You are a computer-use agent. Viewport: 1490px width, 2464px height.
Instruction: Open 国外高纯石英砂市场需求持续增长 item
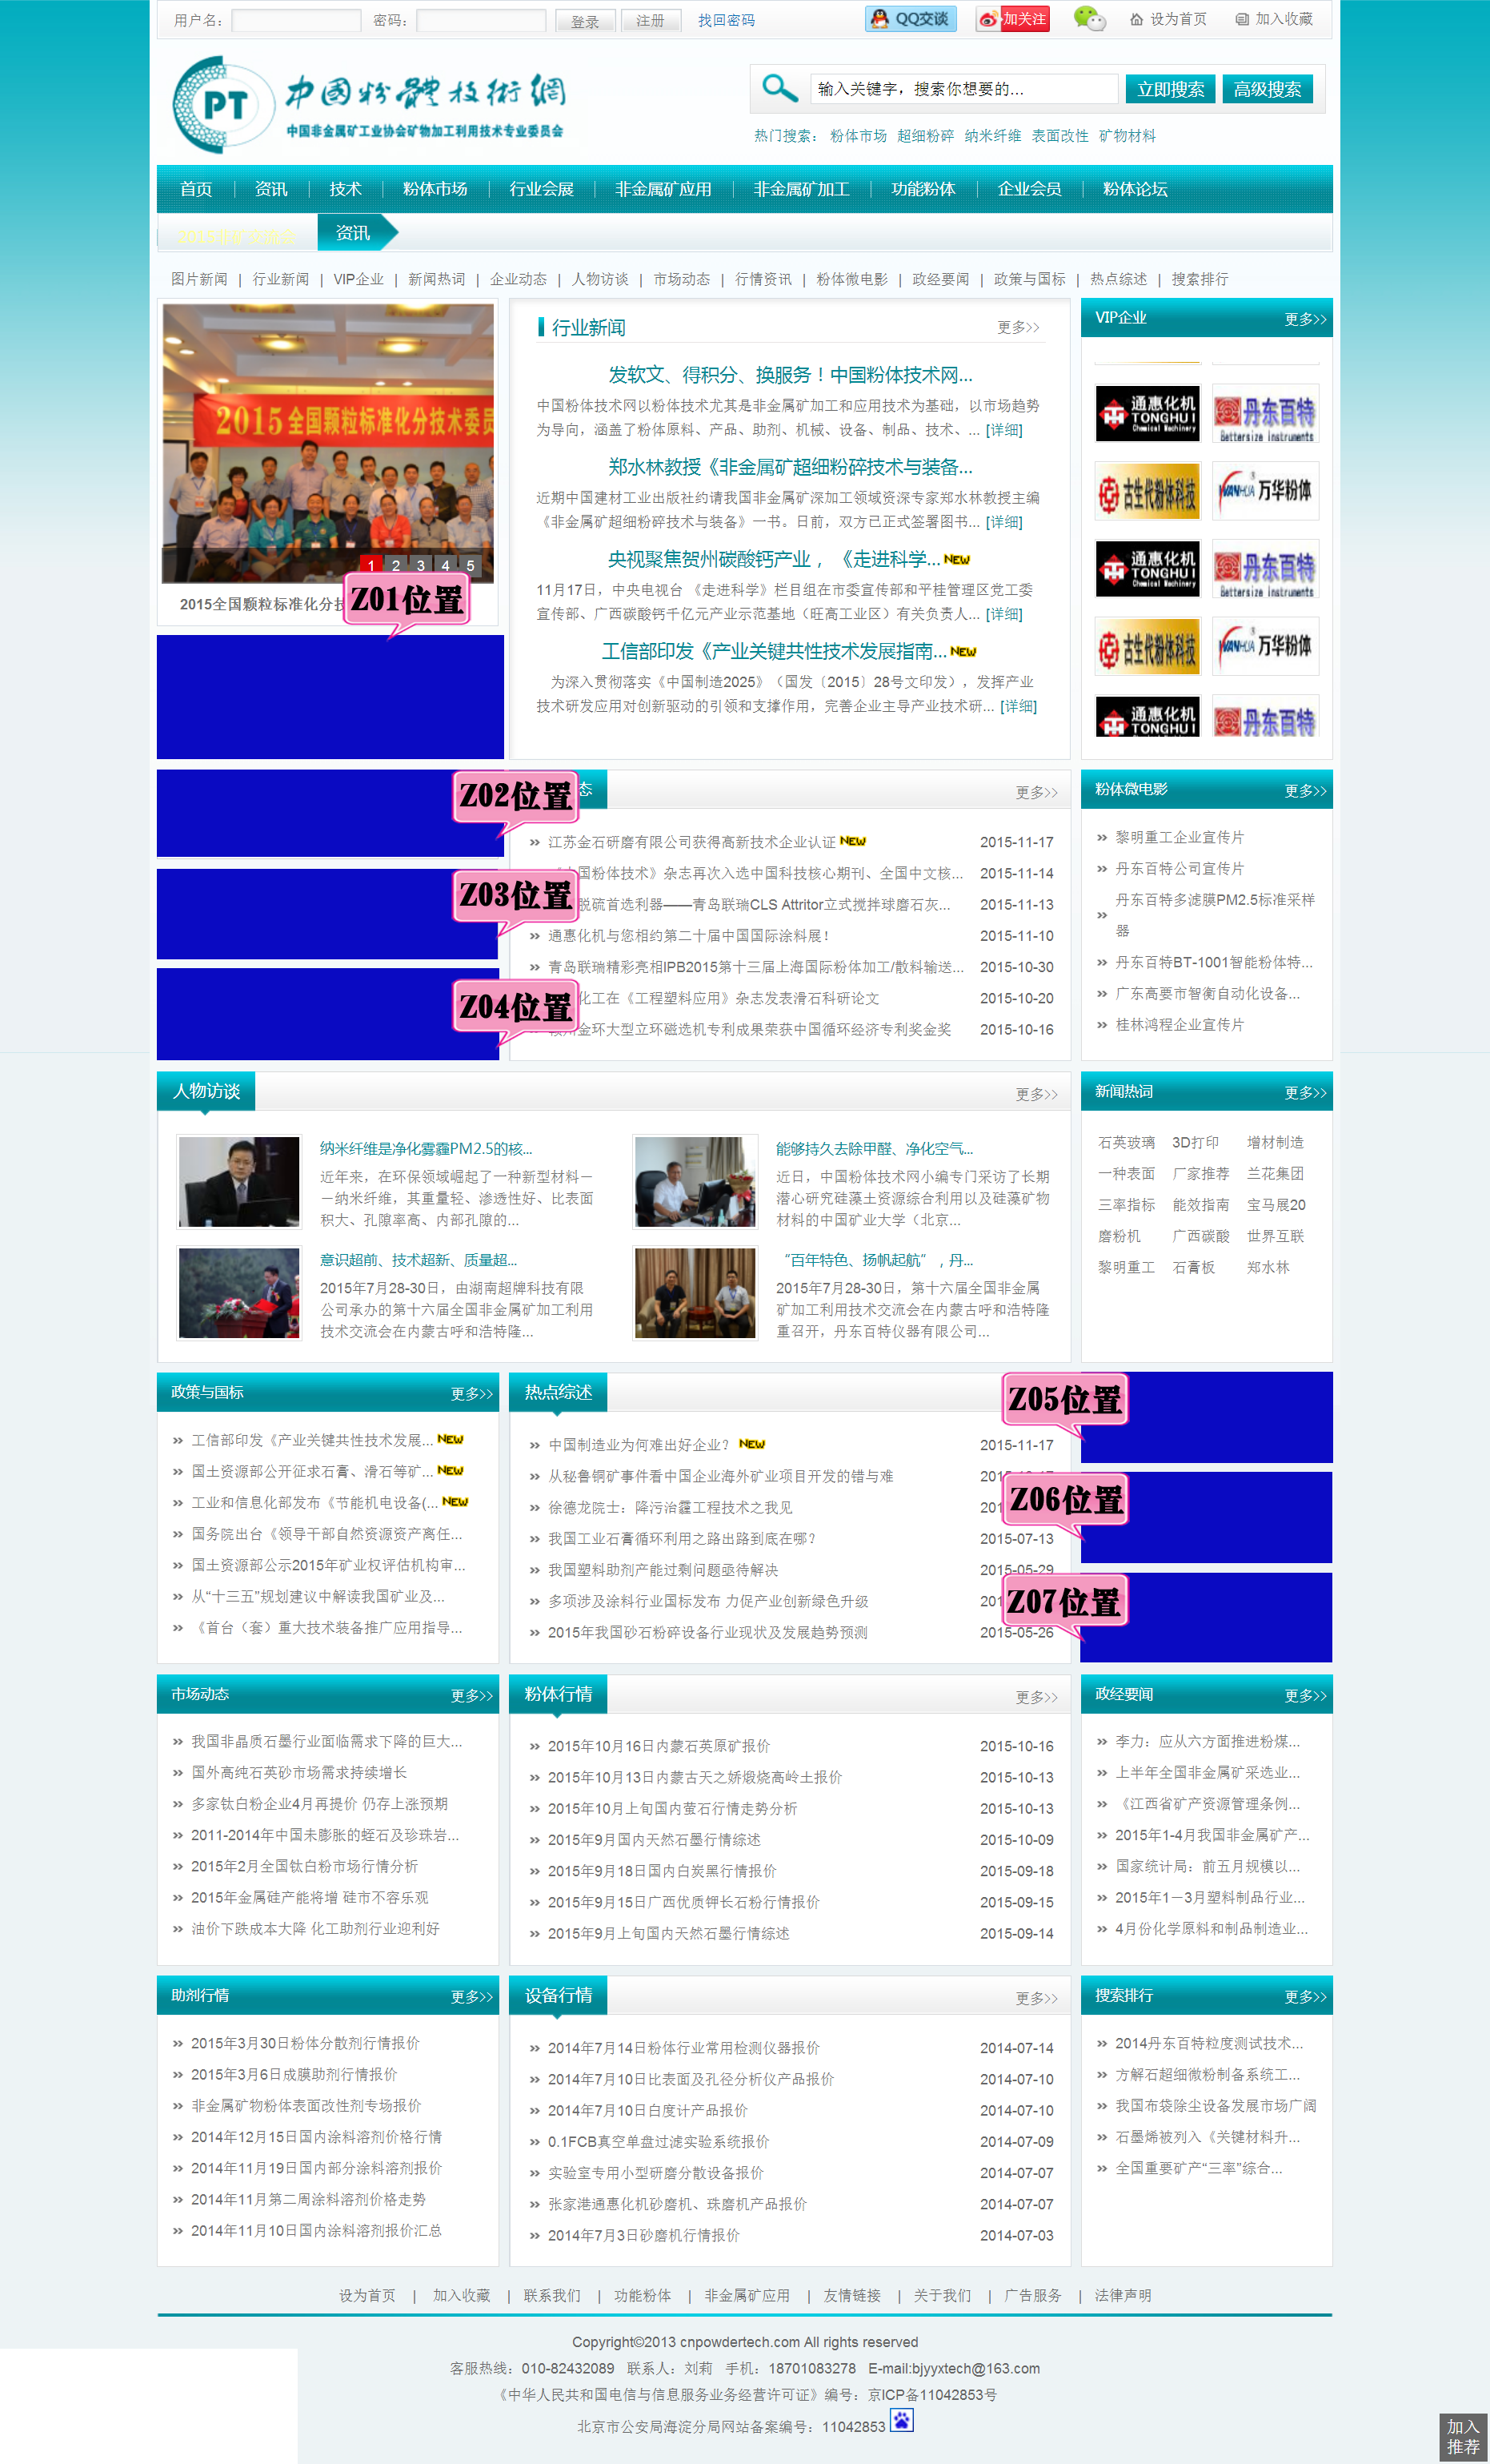click(x=298, y=1772)
